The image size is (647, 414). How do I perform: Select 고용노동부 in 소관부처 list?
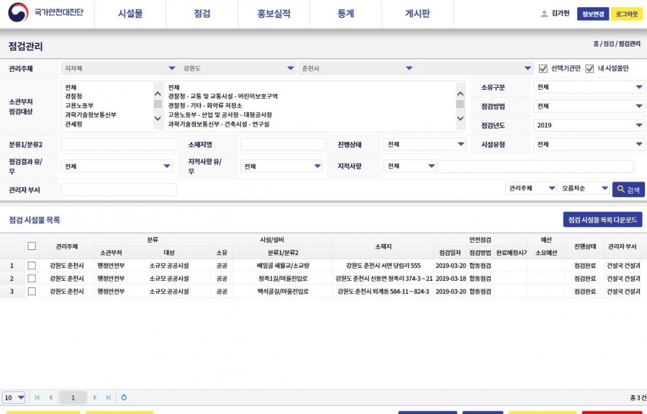click(79, 105)
